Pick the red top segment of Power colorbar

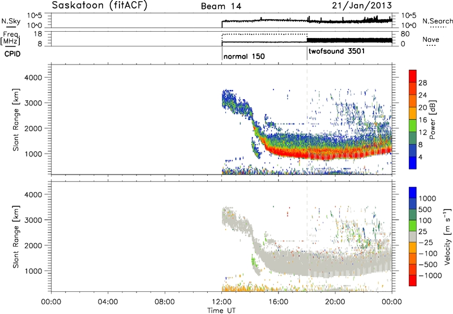coord(413,76)
